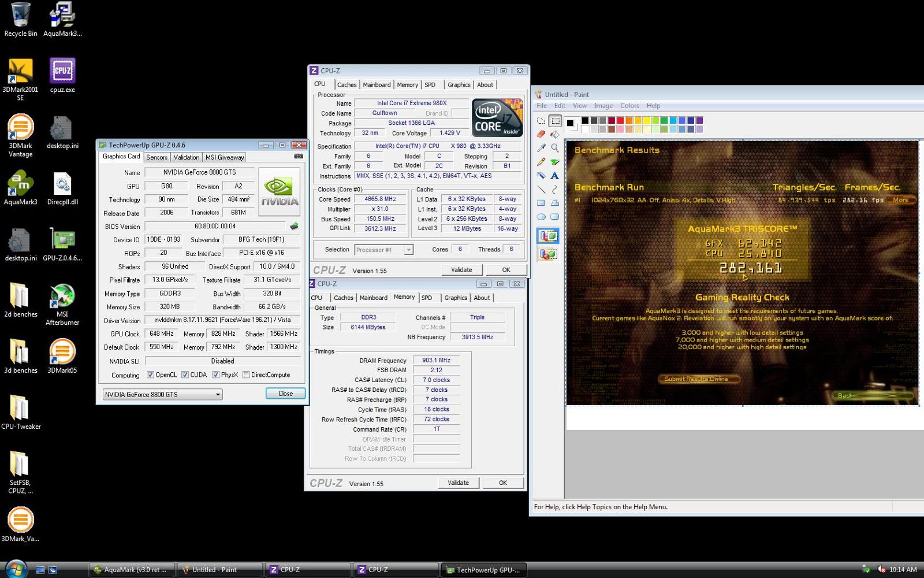The image size is (924, 578).
Task: Choose the opaque selection mode option
Action: click(548, 236)
